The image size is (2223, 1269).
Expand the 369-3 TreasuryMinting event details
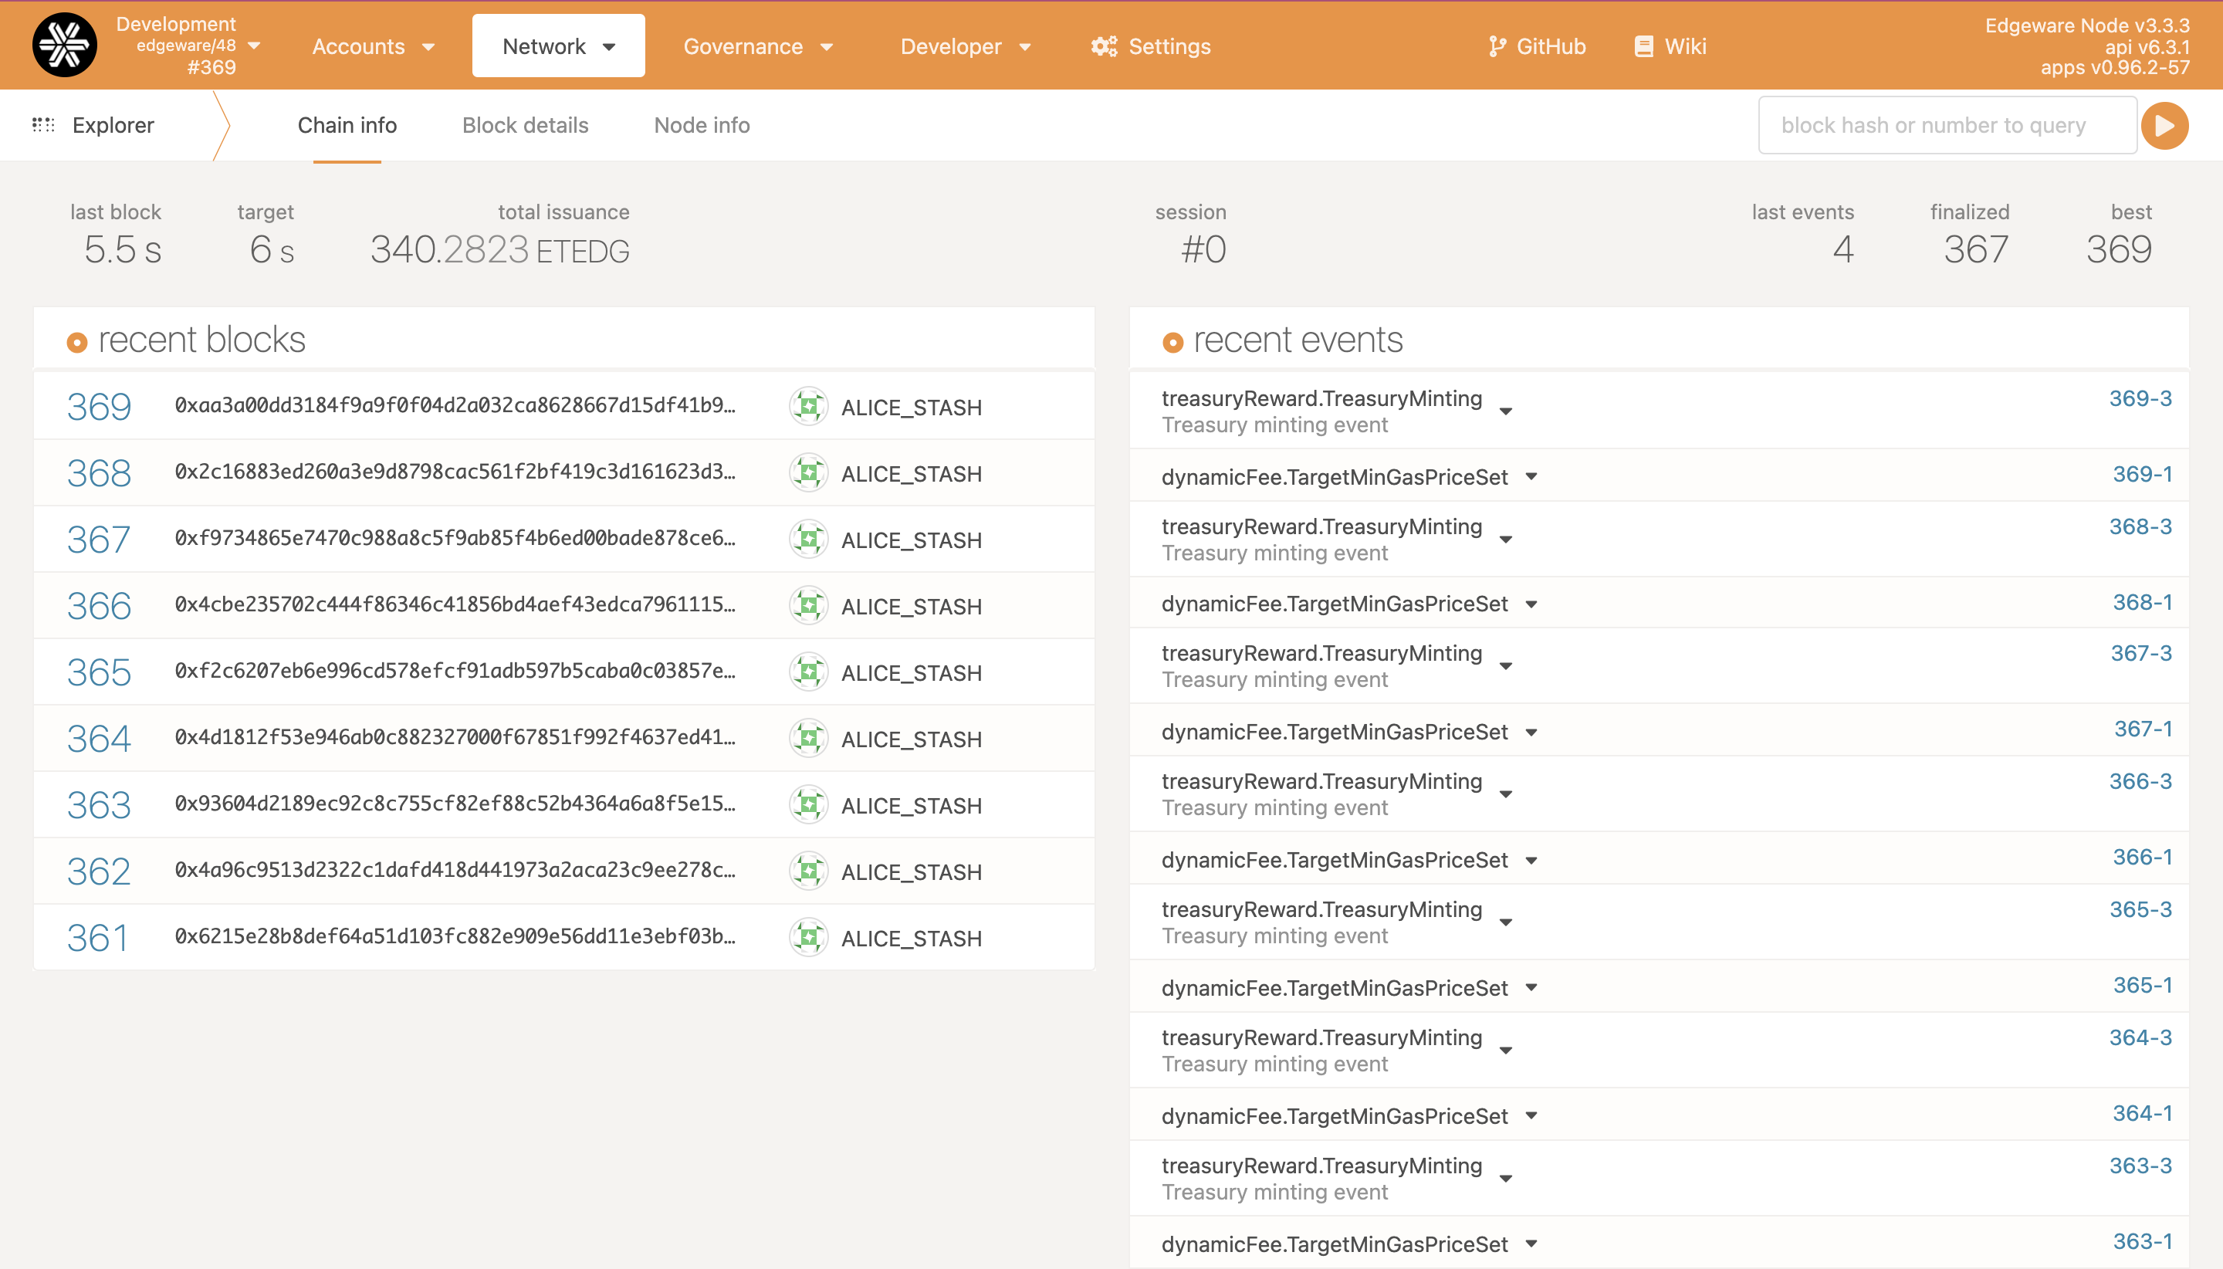tap(1506, 411)
